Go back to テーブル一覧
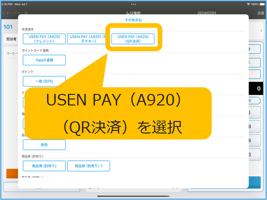The height and width of the screenshot is (200, 267). coord(15,13)
